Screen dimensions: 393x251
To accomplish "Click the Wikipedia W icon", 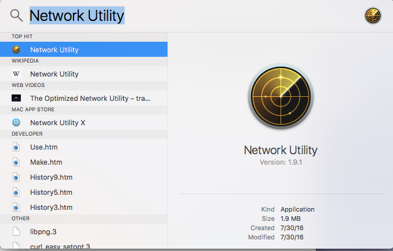I will (16, 74).
